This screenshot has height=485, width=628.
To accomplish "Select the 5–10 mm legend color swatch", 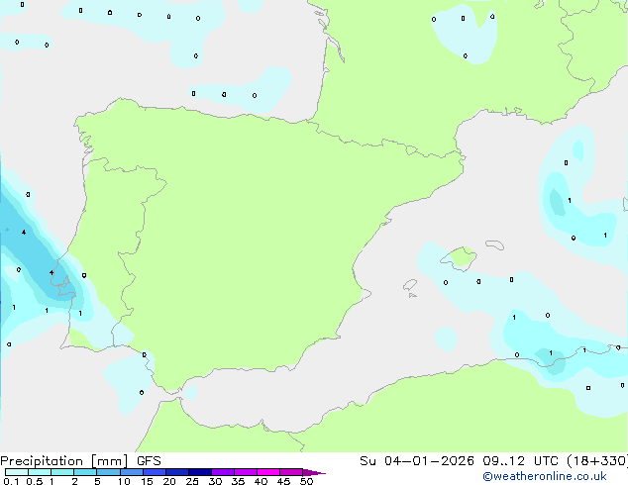I will [108, 472].
